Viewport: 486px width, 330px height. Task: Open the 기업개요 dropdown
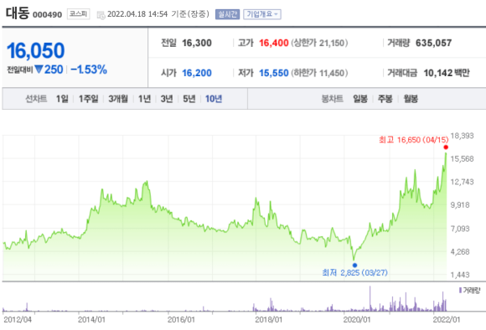(262, 14)
